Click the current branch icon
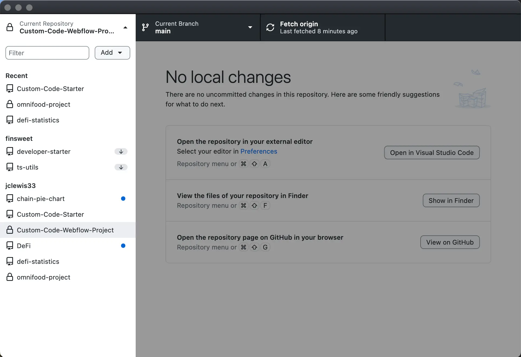 tap(146, 27)
